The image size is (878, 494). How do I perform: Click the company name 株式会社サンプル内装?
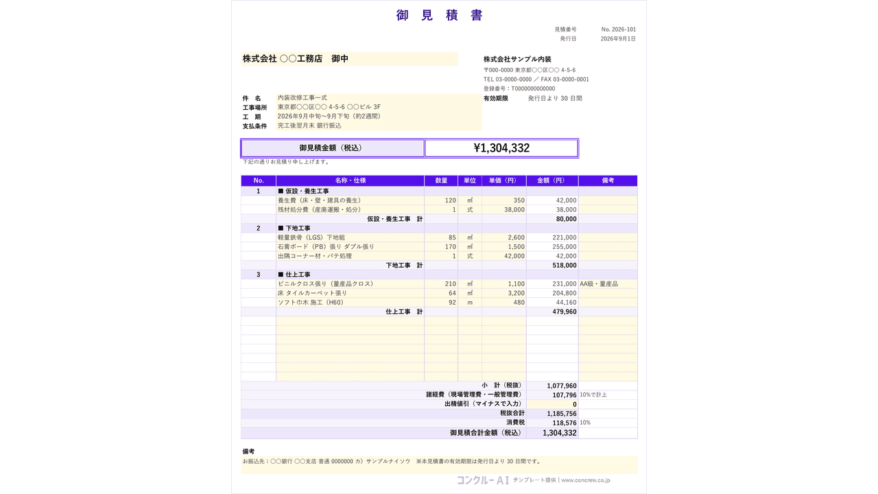tap(517, 60)
